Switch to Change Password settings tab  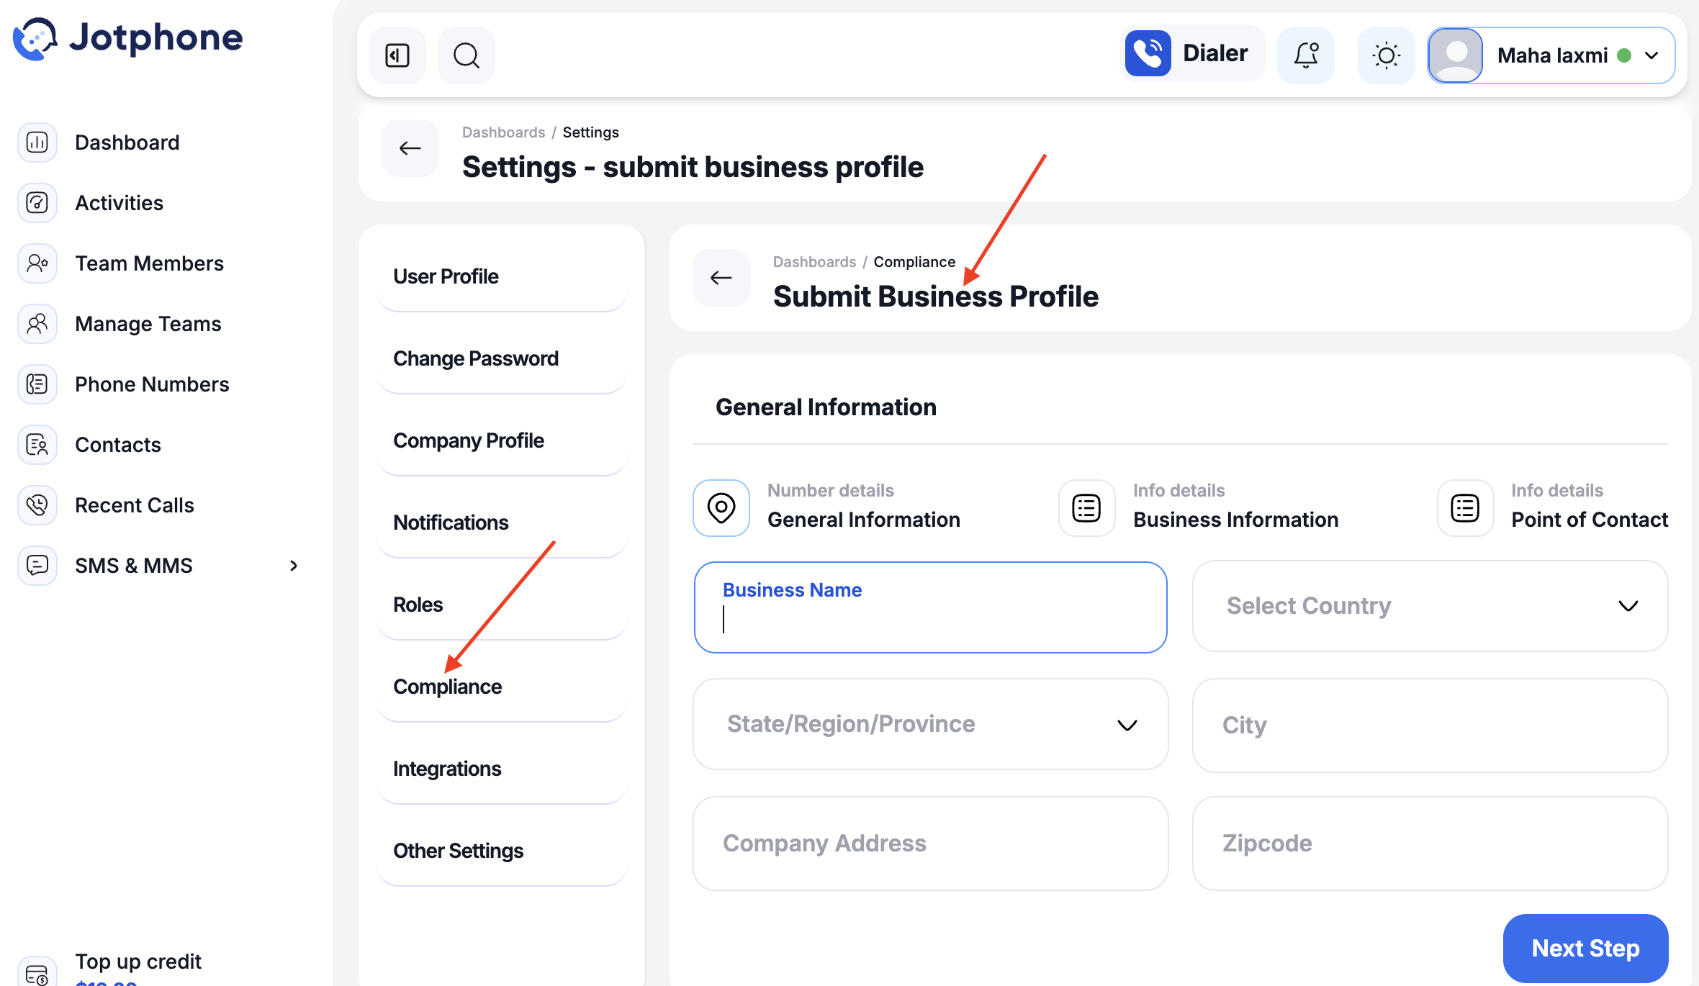(x=502, y=358)
